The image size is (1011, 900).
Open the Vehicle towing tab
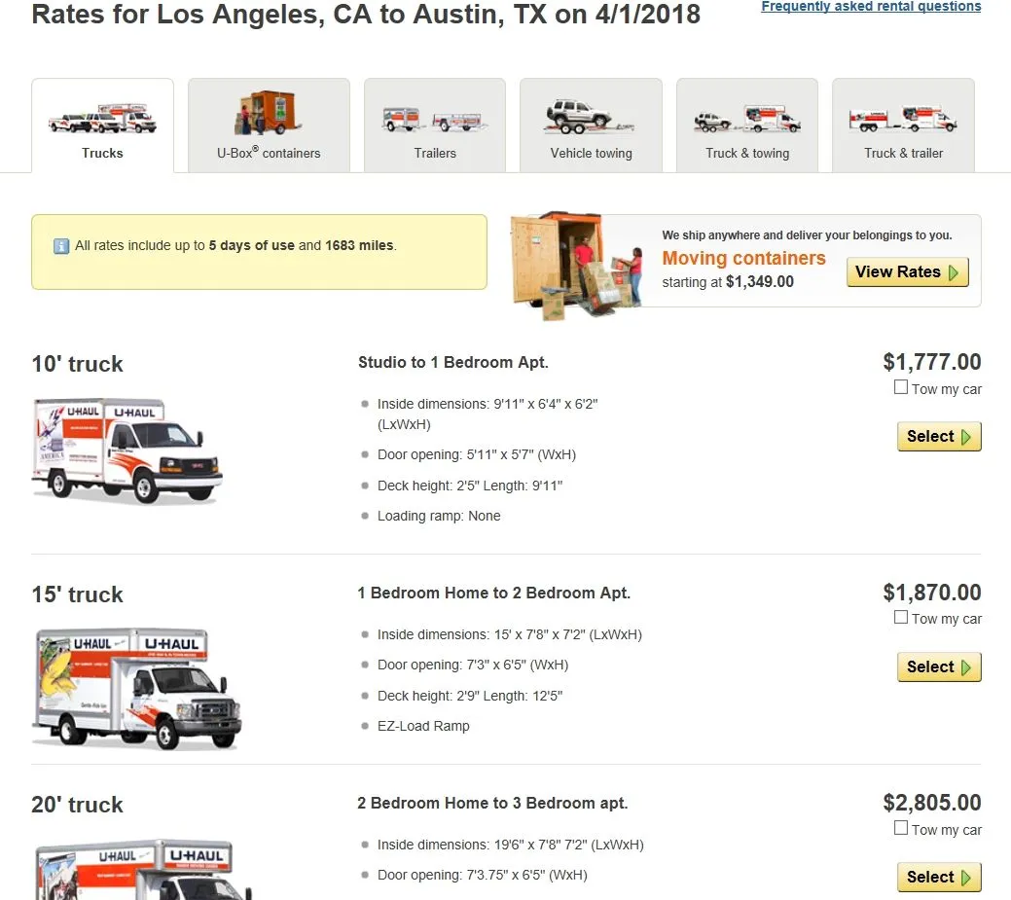click(591, 153)
